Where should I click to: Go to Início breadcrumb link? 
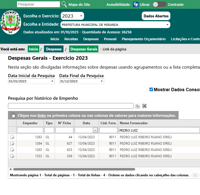tap(34, 49)
